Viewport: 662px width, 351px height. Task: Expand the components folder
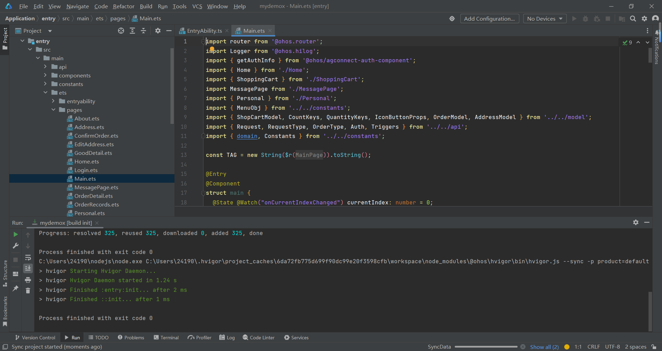click(x=45, y=75)
